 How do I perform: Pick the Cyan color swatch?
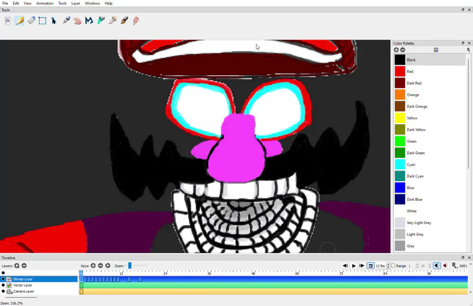(x=400, y=165)
